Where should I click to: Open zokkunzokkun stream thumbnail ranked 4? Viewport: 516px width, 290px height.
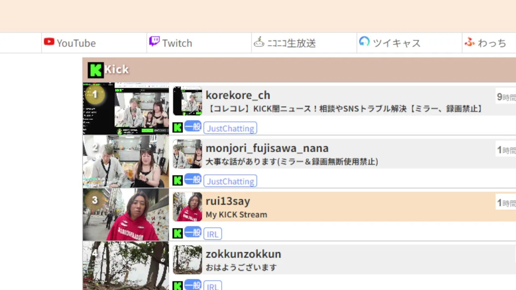point(126,266)
